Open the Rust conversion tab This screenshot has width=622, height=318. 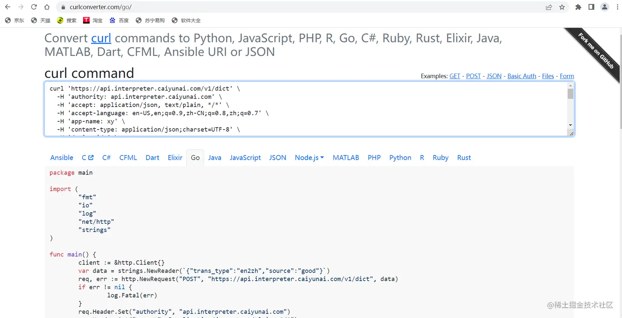pos(464,158)
